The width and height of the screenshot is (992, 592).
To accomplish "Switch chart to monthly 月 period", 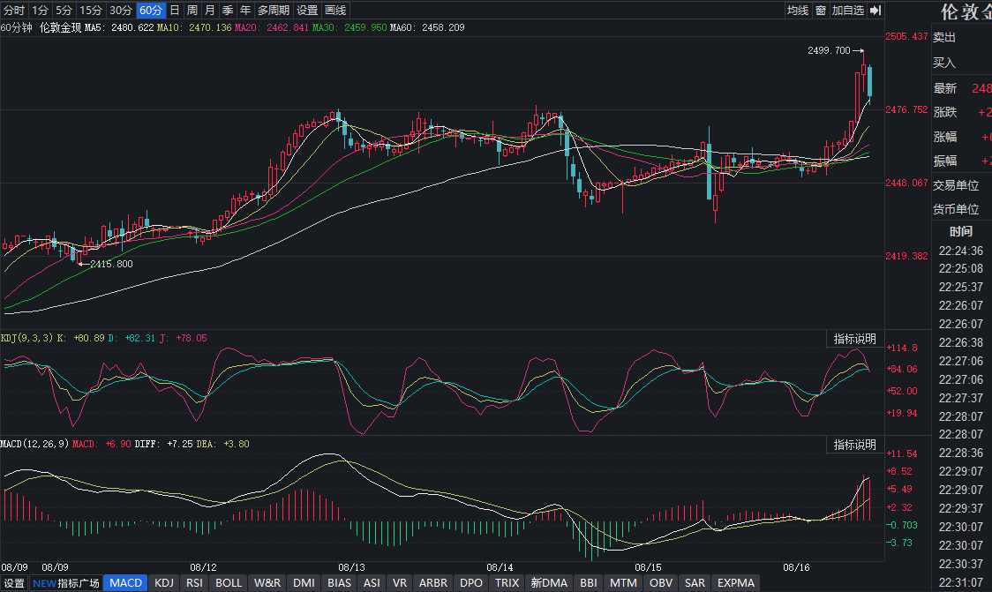I will coord(210,10).
